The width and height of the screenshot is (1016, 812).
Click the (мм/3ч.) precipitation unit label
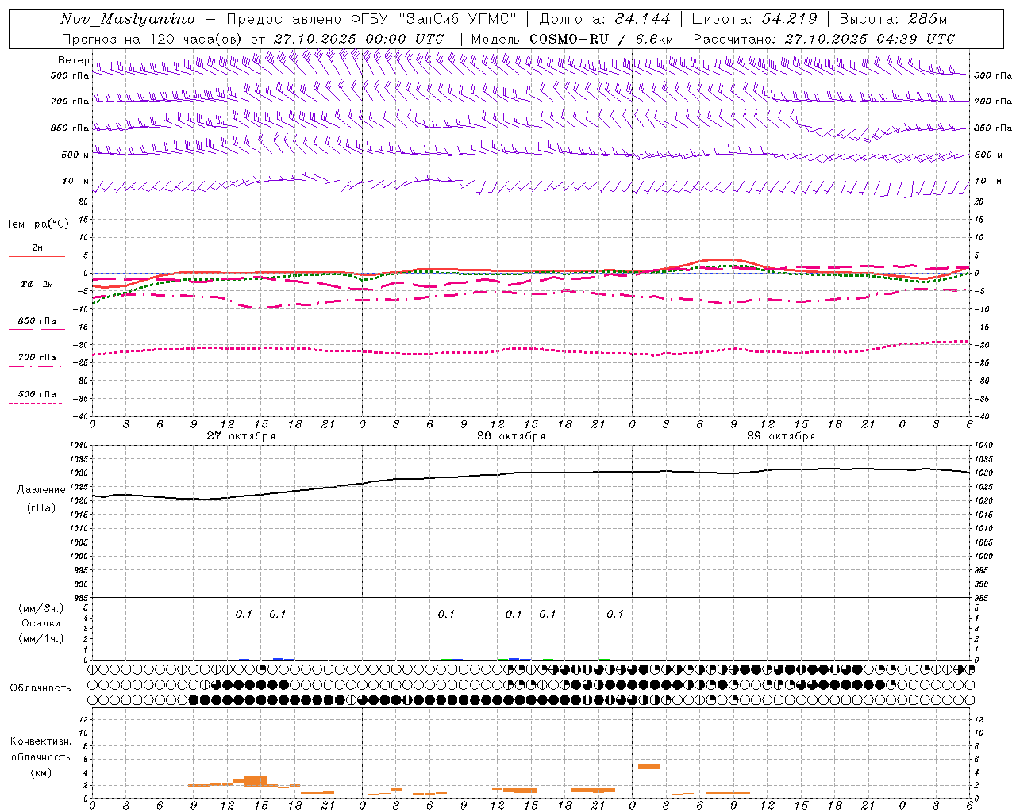click(40, 608)
